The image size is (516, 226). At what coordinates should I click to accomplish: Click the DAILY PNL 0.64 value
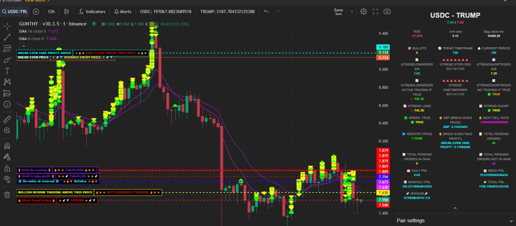point(417,175)
